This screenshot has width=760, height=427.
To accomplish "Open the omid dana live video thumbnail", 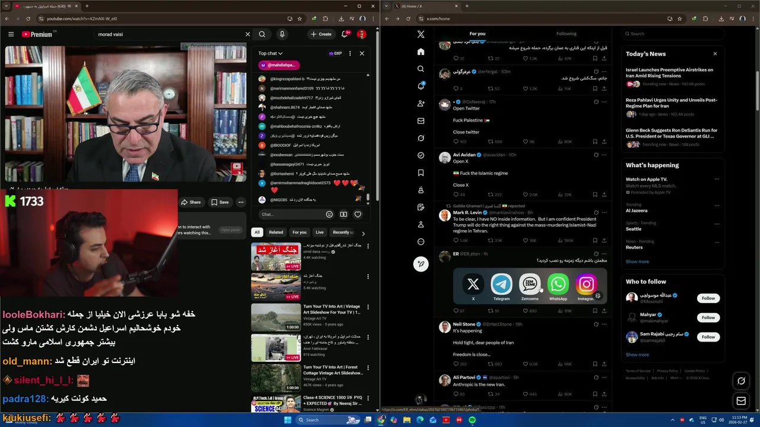I will (275, 256).
